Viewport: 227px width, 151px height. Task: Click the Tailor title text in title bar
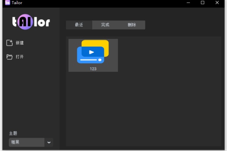click(x=17, y=3)
